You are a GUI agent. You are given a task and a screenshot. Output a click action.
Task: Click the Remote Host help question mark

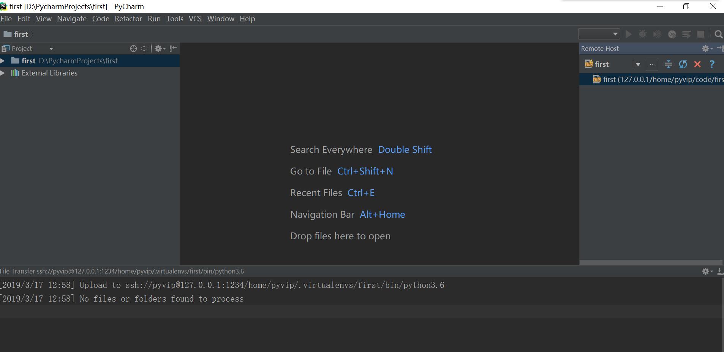click(712, 64)
